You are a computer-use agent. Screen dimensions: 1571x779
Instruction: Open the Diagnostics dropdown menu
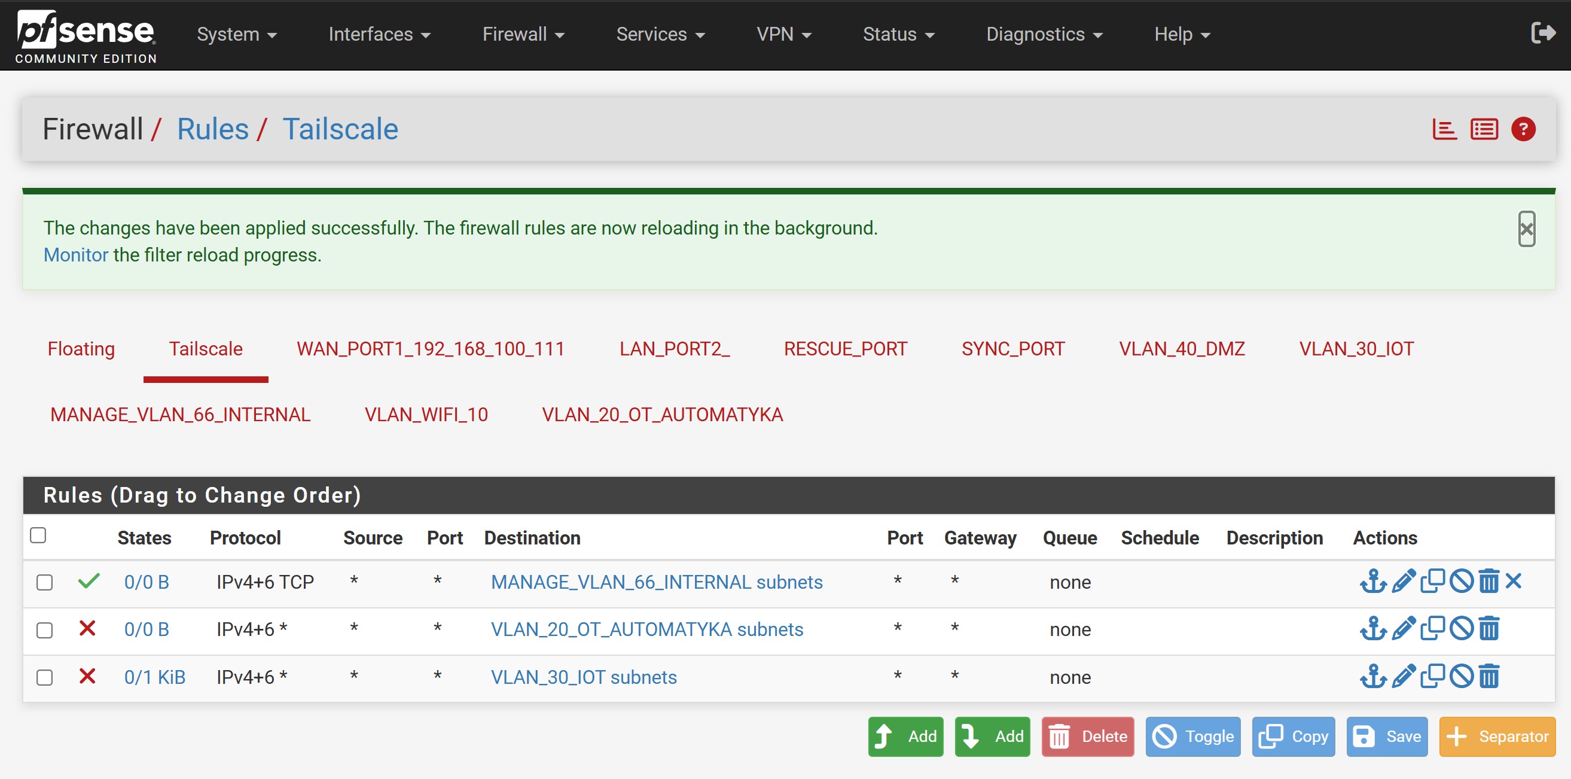tap(1044, 34)
